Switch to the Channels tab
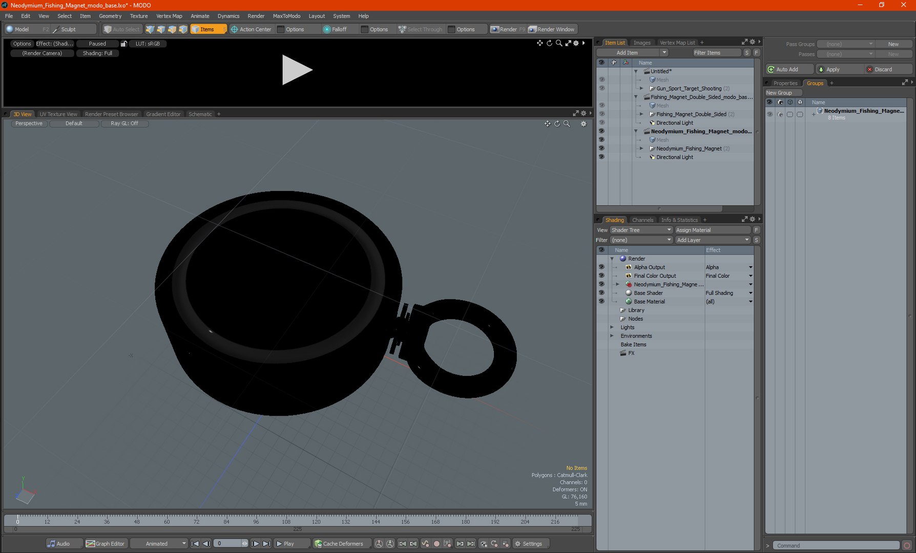Screen dimensions: 916x553 pyautogui.click(x=643, y=220)
